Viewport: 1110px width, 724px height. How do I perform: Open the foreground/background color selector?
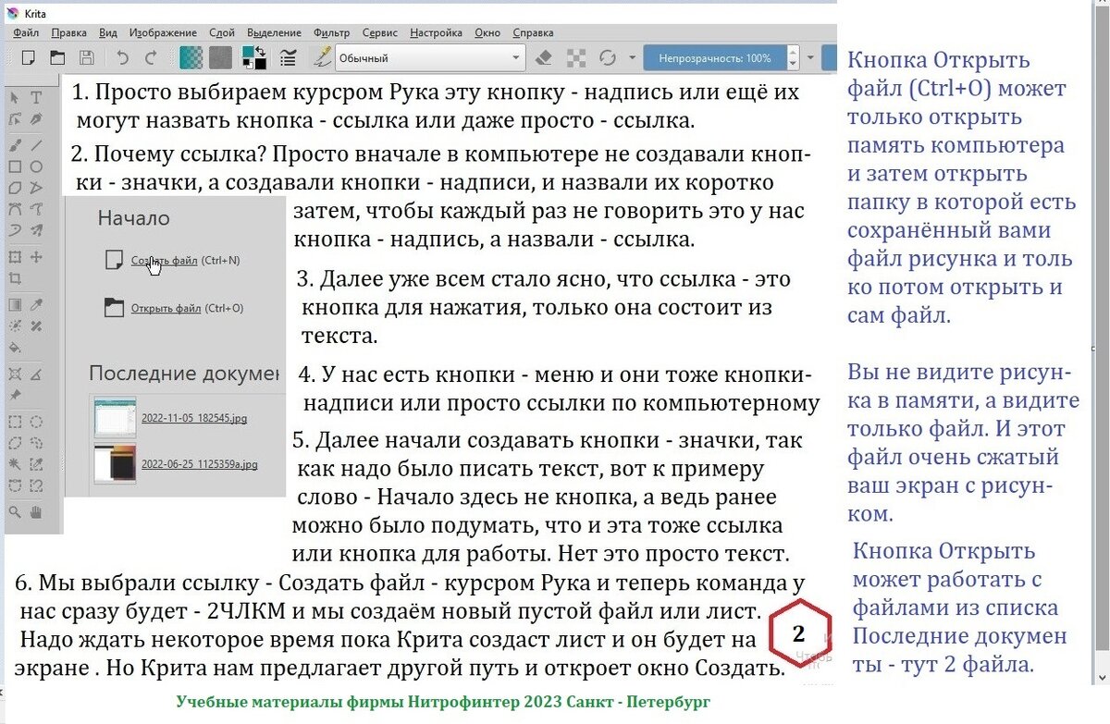click(253, 58)
